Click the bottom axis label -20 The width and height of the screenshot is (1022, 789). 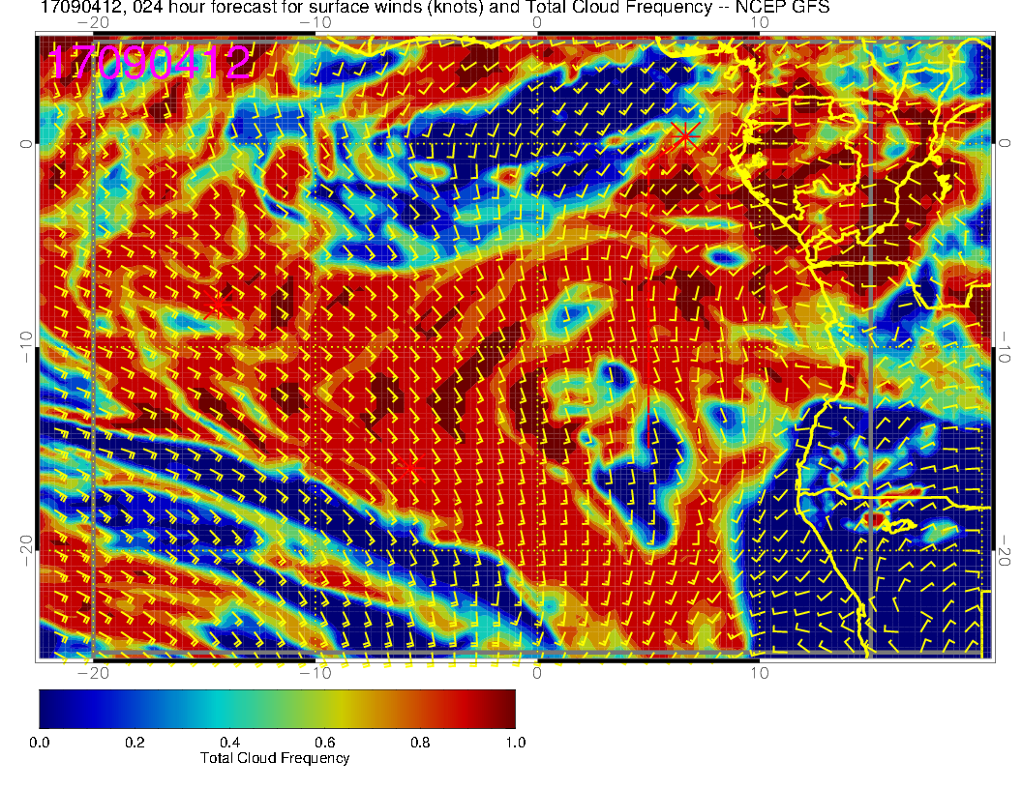[x=93, y=672]
